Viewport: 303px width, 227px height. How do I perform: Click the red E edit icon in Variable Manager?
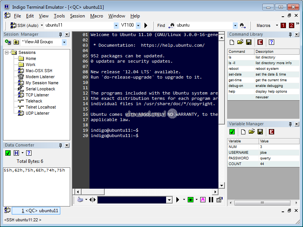point(271,132)
